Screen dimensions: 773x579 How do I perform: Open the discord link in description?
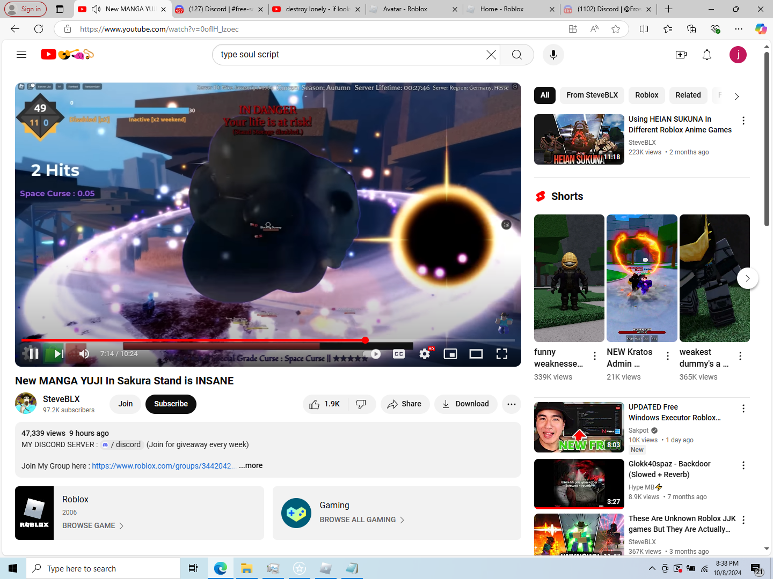[121, 444]
